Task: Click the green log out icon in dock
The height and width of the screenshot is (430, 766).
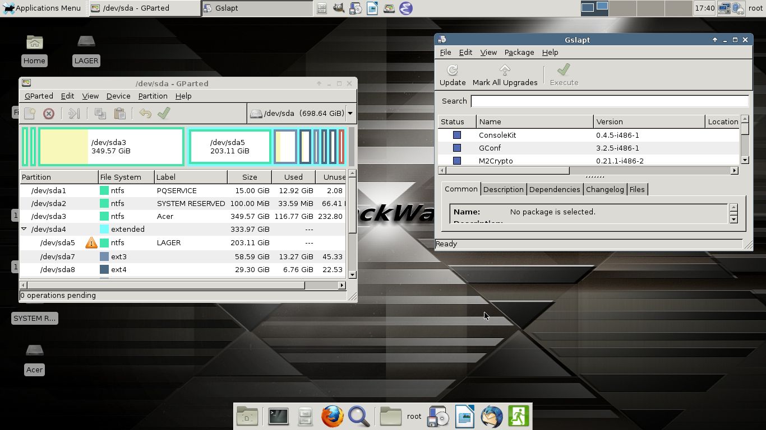Action: pyautogui.click(x=519, y=417)
